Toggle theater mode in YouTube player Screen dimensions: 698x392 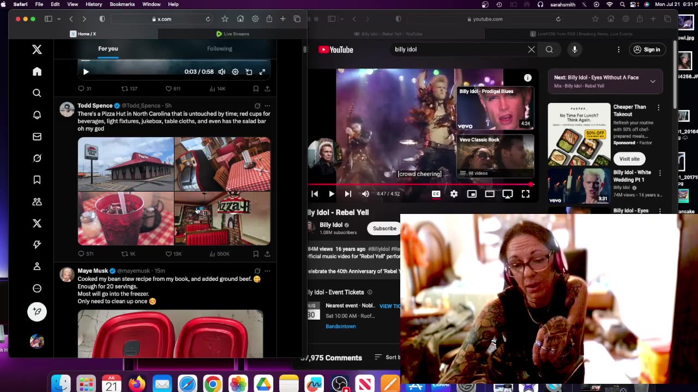point(490,194)
